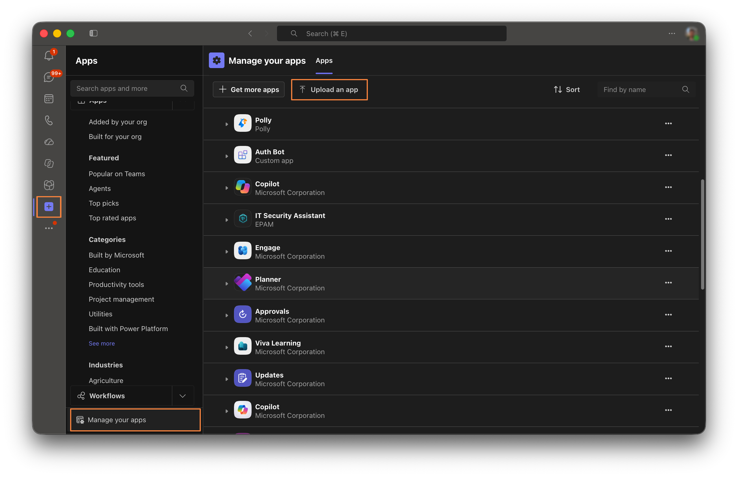This screenshot has height=477, width=738.
Task: Expand the Auth Bot row
Action: tap(226, 156)
